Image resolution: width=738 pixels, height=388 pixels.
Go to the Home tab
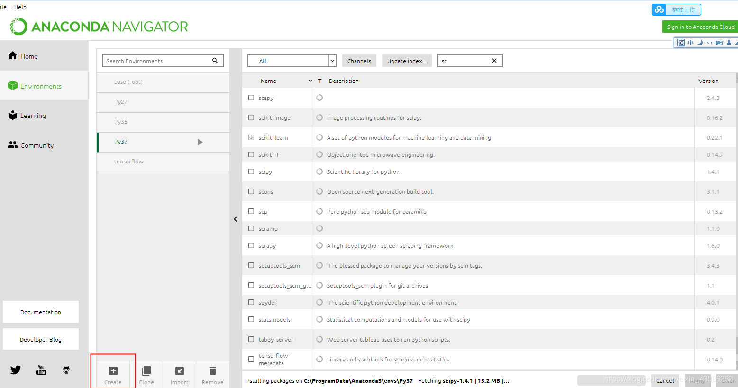click(x=44, y=56)
